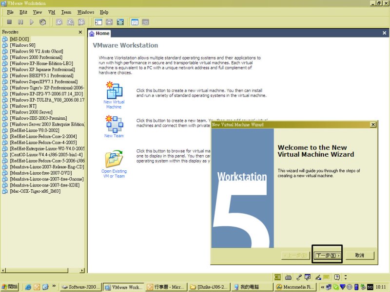
Task: Open the File menu
Action: [x=10, y=12]
